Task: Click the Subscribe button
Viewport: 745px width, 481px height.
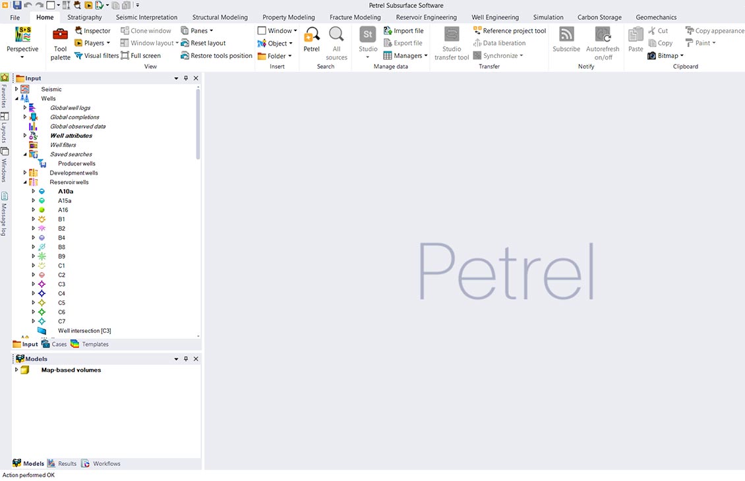Action: tap(566, 42)
